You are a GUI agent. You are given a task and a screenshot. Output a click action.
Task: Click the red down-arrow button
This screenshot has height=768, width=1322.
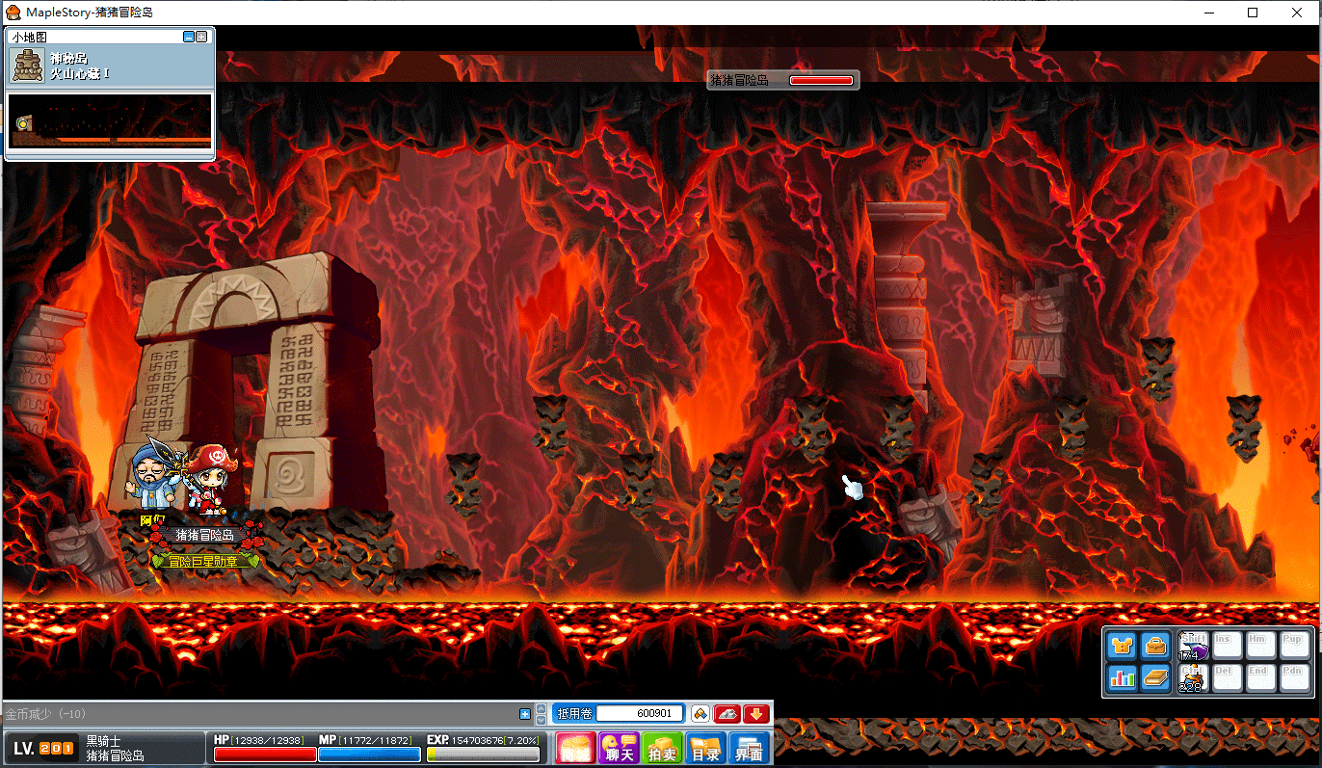[x=755, y=713]
